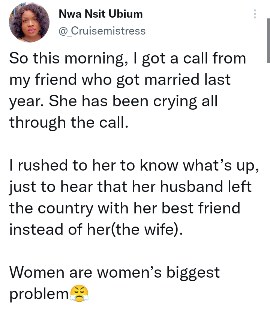Viewport: 270px width, 310px height.
Task: Tap the text "through the call."
Action: tap(69, 122)
